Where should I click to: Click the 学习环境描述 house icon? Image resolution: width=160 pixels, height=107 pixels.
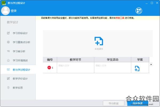8,60
